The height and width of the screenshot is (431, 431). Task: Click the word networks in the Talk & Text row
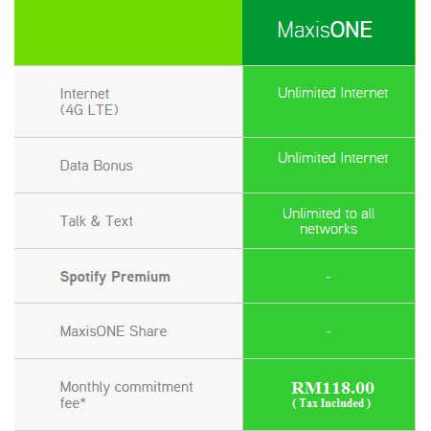(329, 229)
